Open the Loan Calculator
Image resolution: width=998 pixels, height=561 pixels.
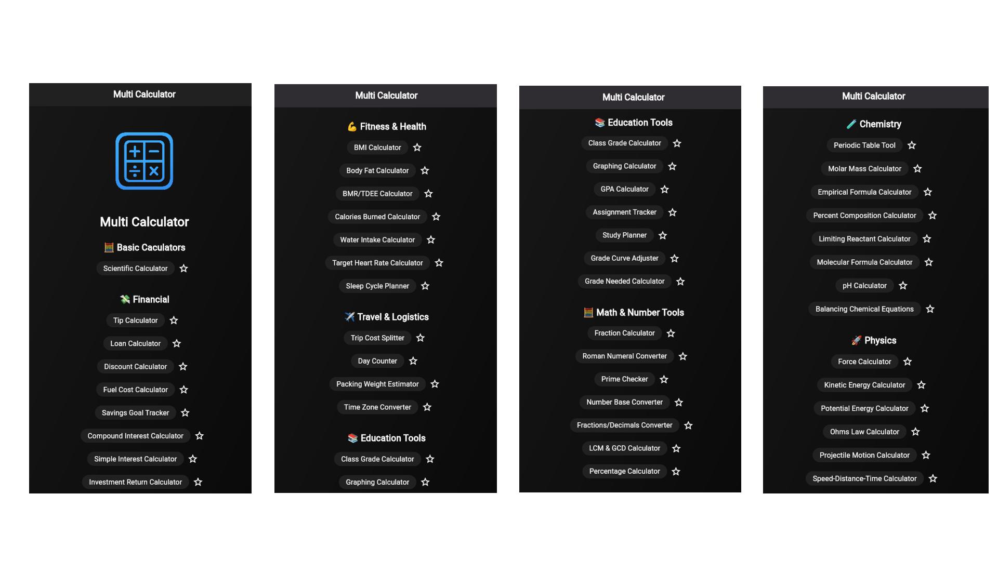tap(135, 343)
